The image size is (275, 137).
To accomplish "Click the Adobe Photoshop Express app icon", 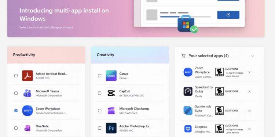I will pyautogui.click(x=111, y=128).
